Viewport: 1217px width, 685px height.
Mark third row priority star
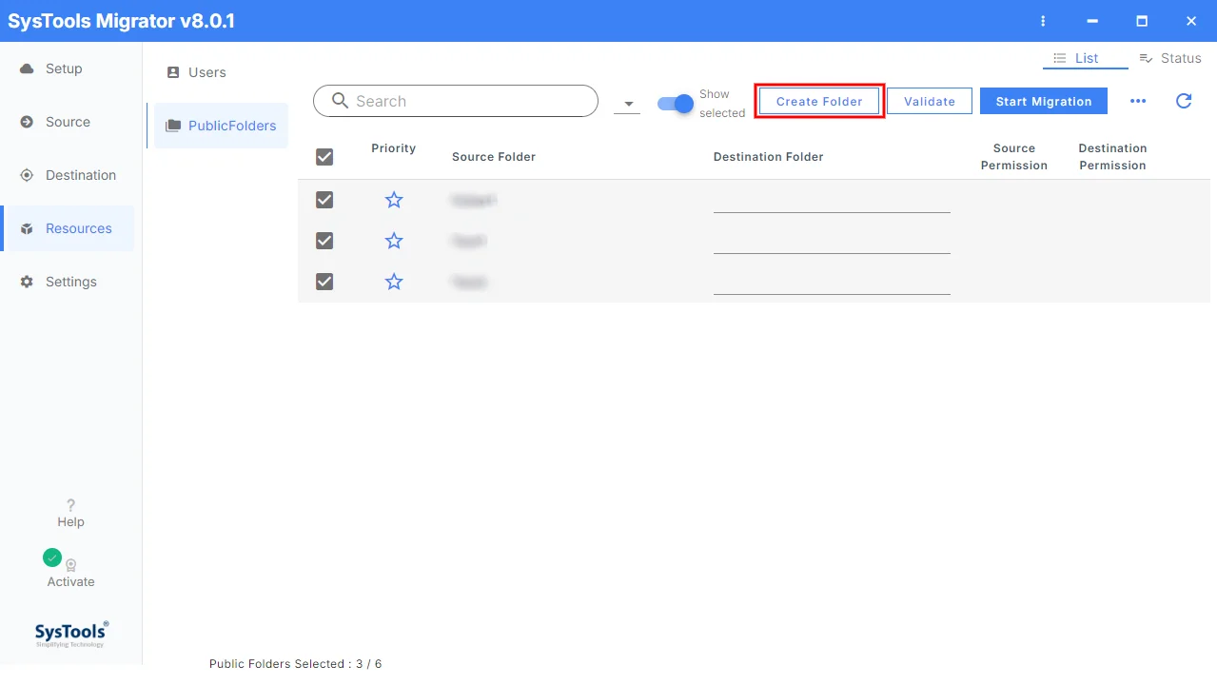click(x=394, y=282)
